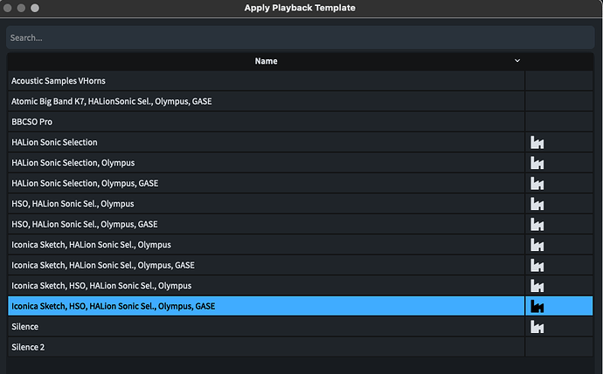Image resolution: width=603 pixels, height=374 pixels.
Task: Choose the BBCSO Pro playback template
Action: coord(31,122)
